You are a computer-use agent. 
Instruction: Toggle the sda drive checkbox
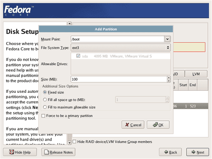(x=78, y=56)
